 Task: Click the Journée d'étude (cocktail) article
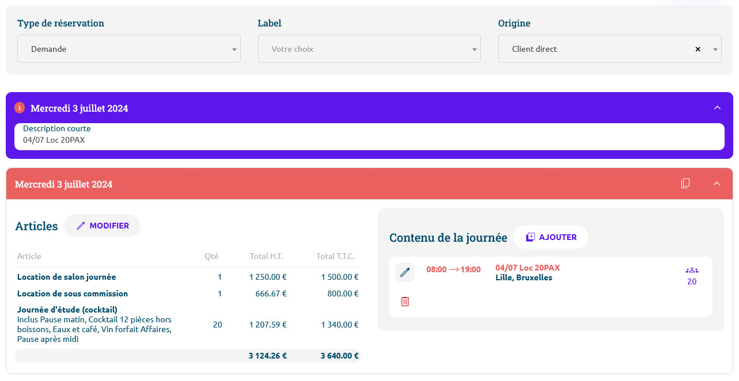tap(67, 310)
